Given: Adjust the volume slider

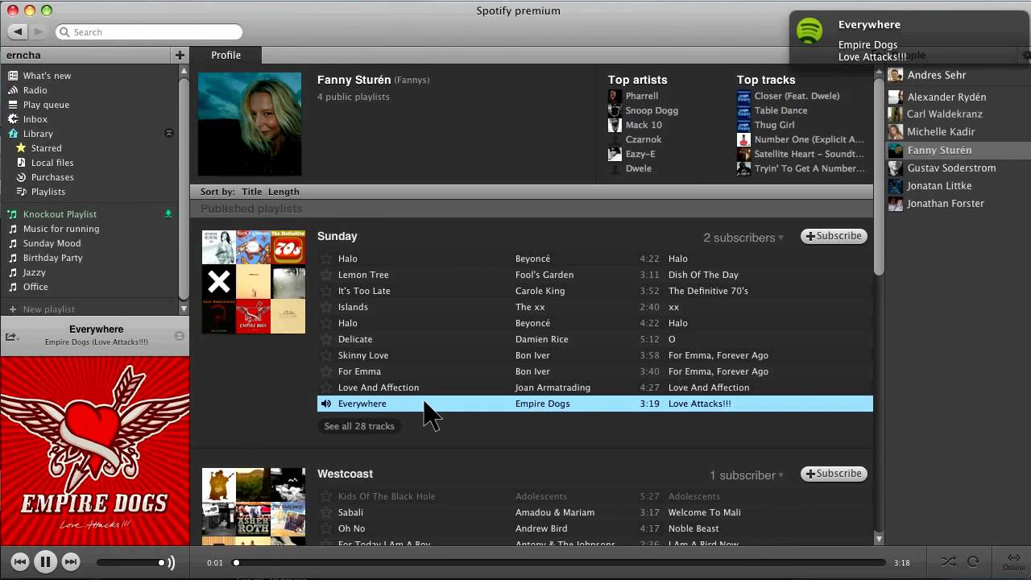Looking at the screenshot, I should point(129,562).
